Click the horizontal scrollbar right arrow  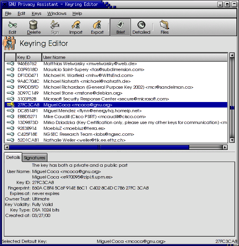click(225, 148)
